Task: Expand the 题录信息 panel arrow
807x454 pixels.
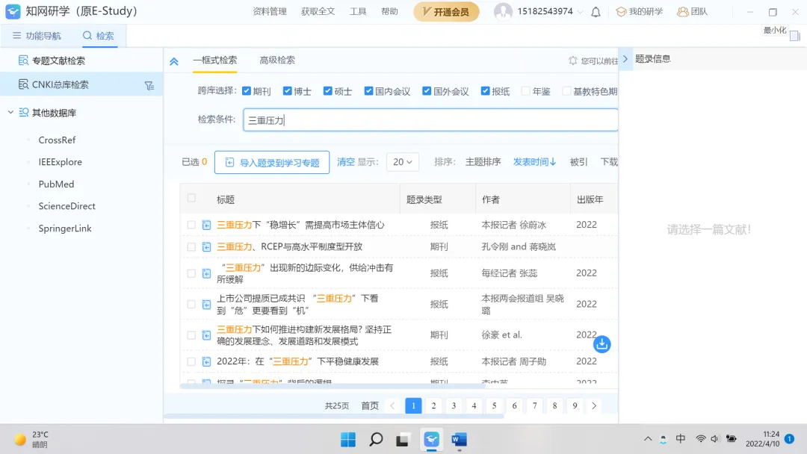Action: coord(625,59)
